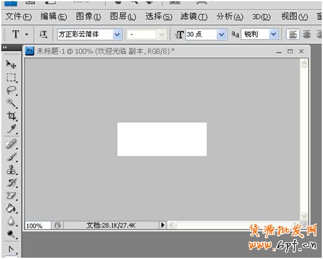Screen dimensions: 323x259
Task: Select the Magic Wand tool
Action: pos(11,103)
